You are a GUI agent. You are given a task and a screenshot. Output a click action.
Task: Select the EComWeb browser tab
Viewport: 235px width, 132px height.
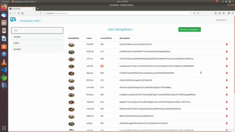tap(22, 9)
